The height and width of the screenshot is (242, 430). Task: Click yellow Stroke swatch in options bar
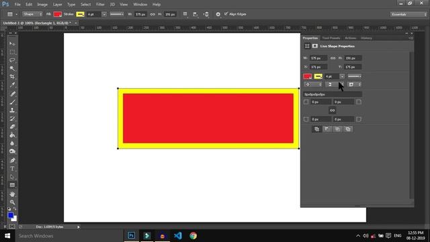[x=80, y=14]
